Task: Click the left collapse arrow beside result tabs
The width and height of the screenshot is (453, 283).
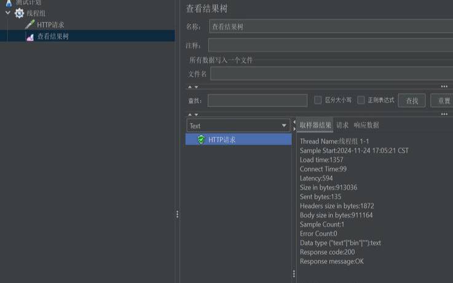Action: pyautogui.click(x=294, y=122)
